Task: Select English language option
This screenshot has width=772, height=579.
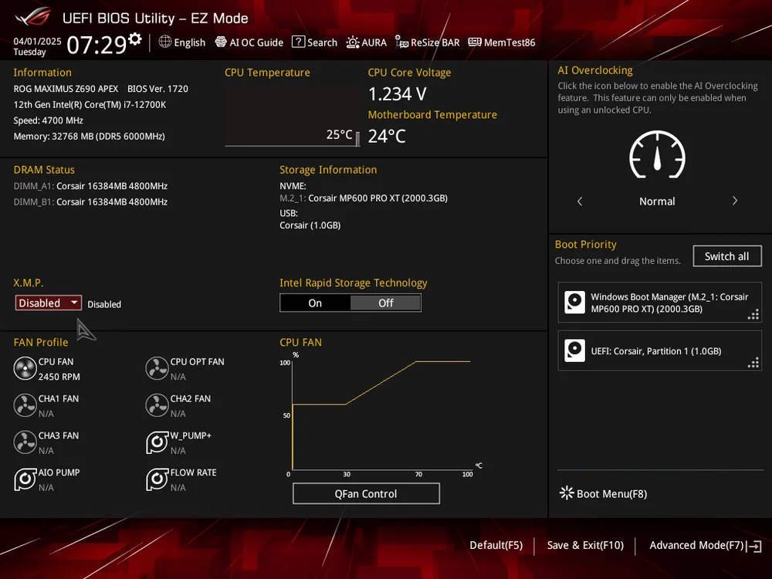Action: pos(190,42)
